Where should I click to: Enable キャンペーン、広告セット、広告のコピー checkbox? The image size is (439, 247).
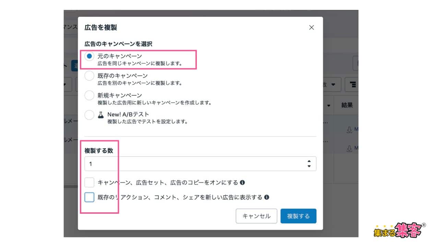[89, 183]
